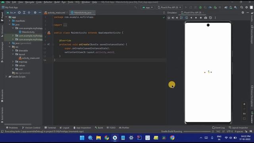254x143 pixels.
Task: Open MainActivity in the project tree
Action: tap(27, 32)
